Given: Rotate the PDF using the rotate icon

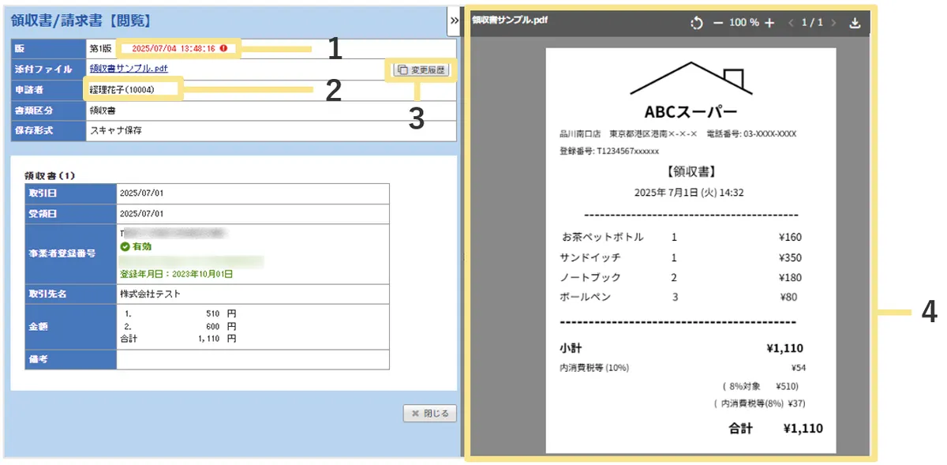Looking at the screenshot, I should [696, 23].
